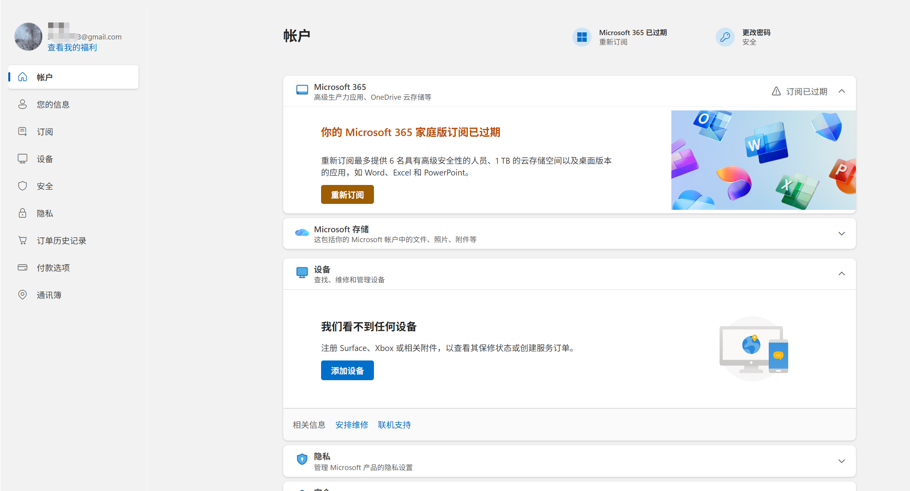The height and width of the screenshot is (491, 910).
Task: Open 查看我的福利 link
Action: [x=72, y=47]
